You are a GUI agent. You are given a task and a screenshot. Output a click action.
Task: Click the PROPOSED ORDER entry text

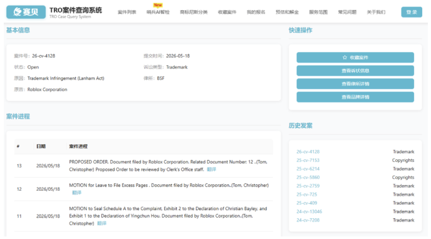[168, 166]
